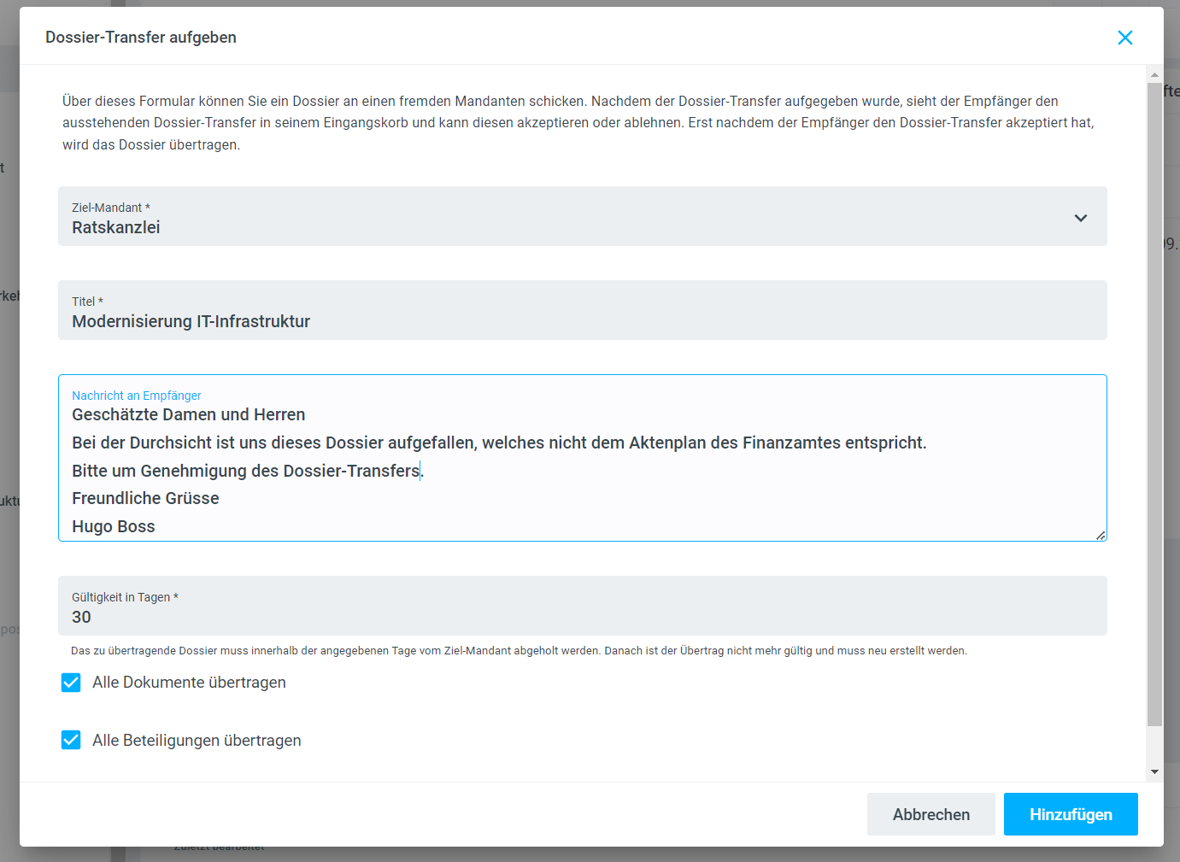Place cursor in the 'Hugo Boss' line

click(114, 526)
